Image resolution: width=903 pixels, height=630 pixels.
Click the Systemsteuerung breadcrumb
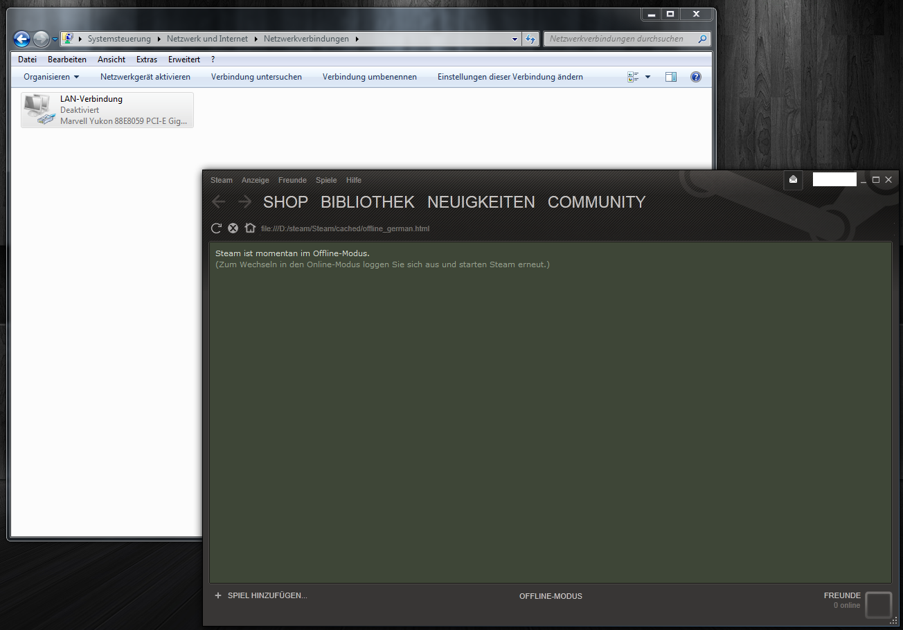coord(119,39)
